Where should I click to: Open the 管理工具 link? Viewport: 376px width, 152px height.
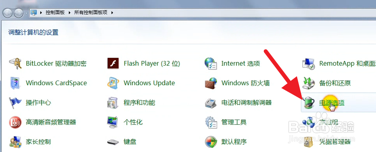point(234,122)
